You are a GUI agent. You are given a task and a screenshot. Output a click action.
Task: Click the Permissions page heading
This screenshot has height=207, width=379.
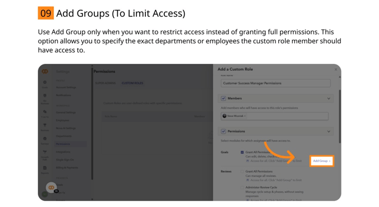click(105, 71)
